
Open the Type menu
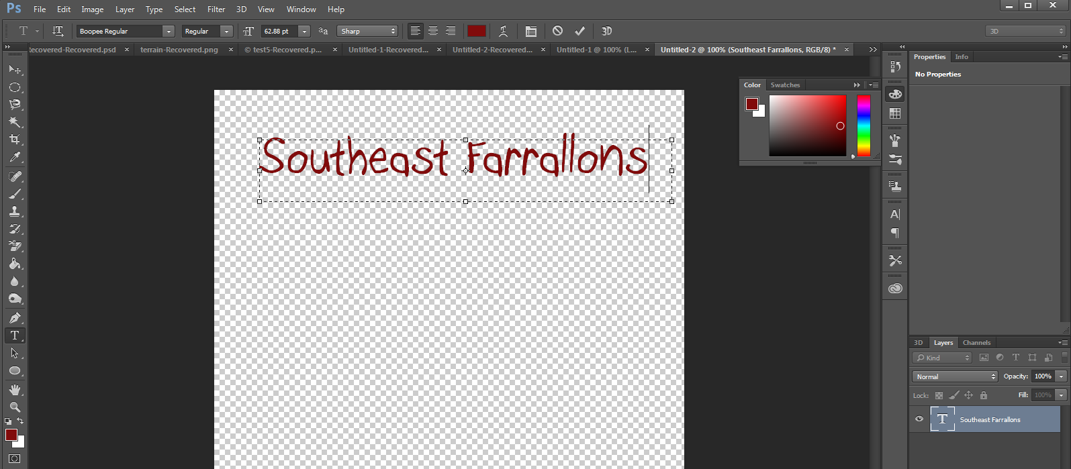tap(154, 9)
